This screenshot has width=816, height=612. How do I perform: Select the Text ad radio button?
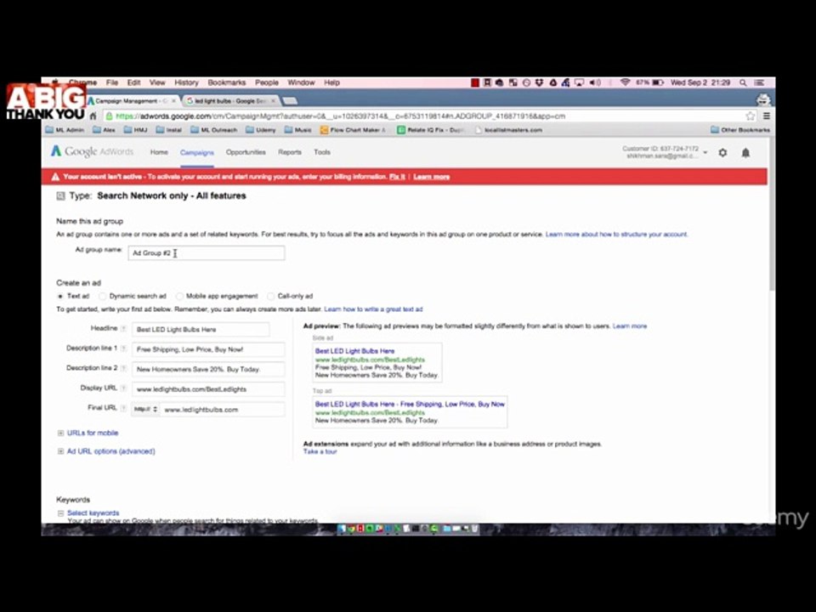(60, 296)
